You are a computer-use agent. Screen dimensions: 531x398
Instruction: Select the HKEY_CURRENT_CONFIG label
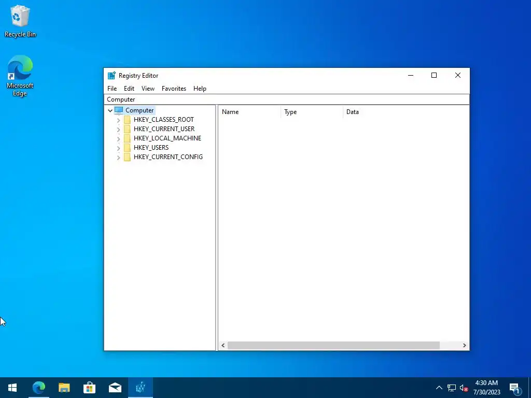168,157
